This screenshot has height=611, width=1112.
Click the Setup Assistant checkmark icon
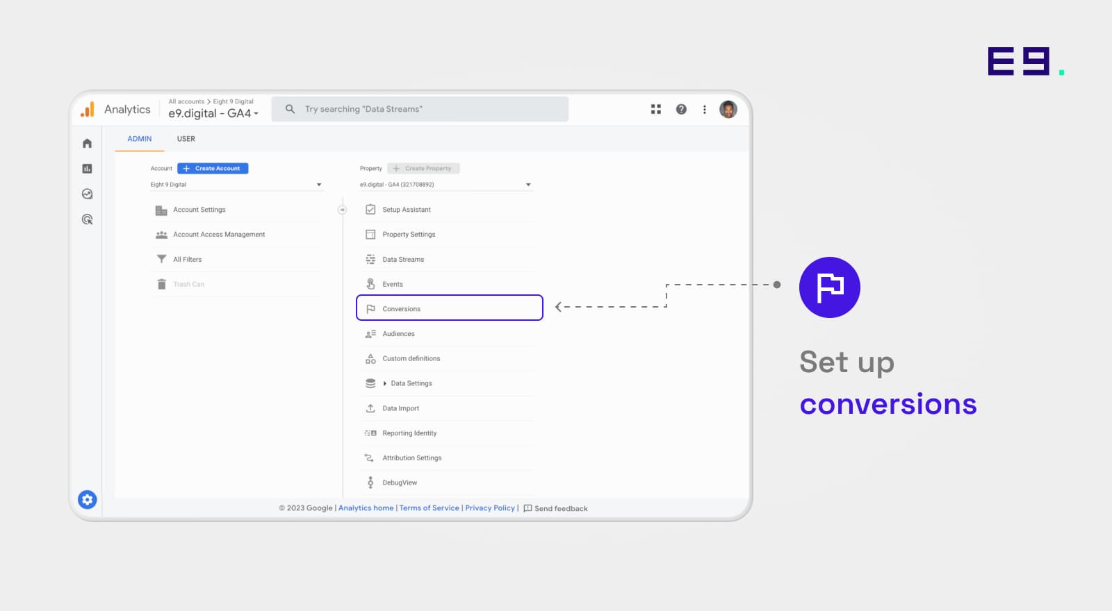[x=370, y=210]
